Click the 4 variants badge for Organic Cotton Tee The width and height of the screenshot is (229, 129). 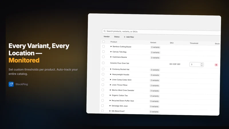pyautogui.click(x=154, y=96)
